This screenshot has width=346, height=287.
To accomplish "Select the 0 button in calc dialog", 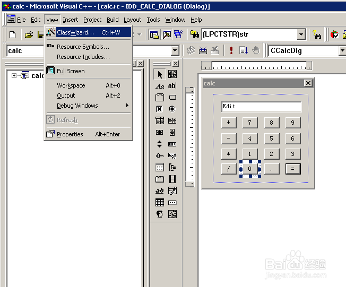I will tap(250, 169).
